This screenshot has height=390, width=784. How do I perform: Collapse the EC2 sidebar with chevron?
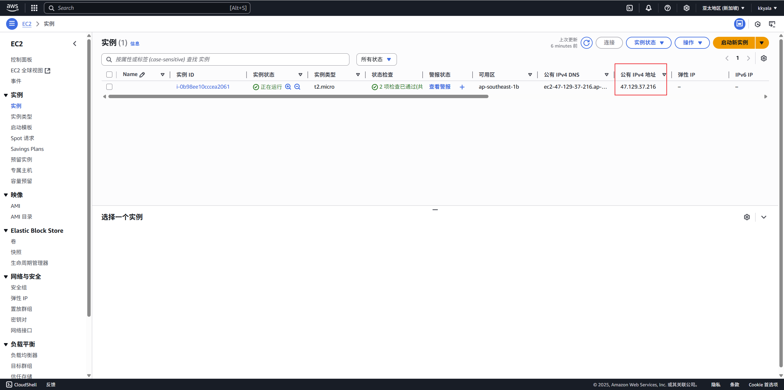(x=75, y=44)
